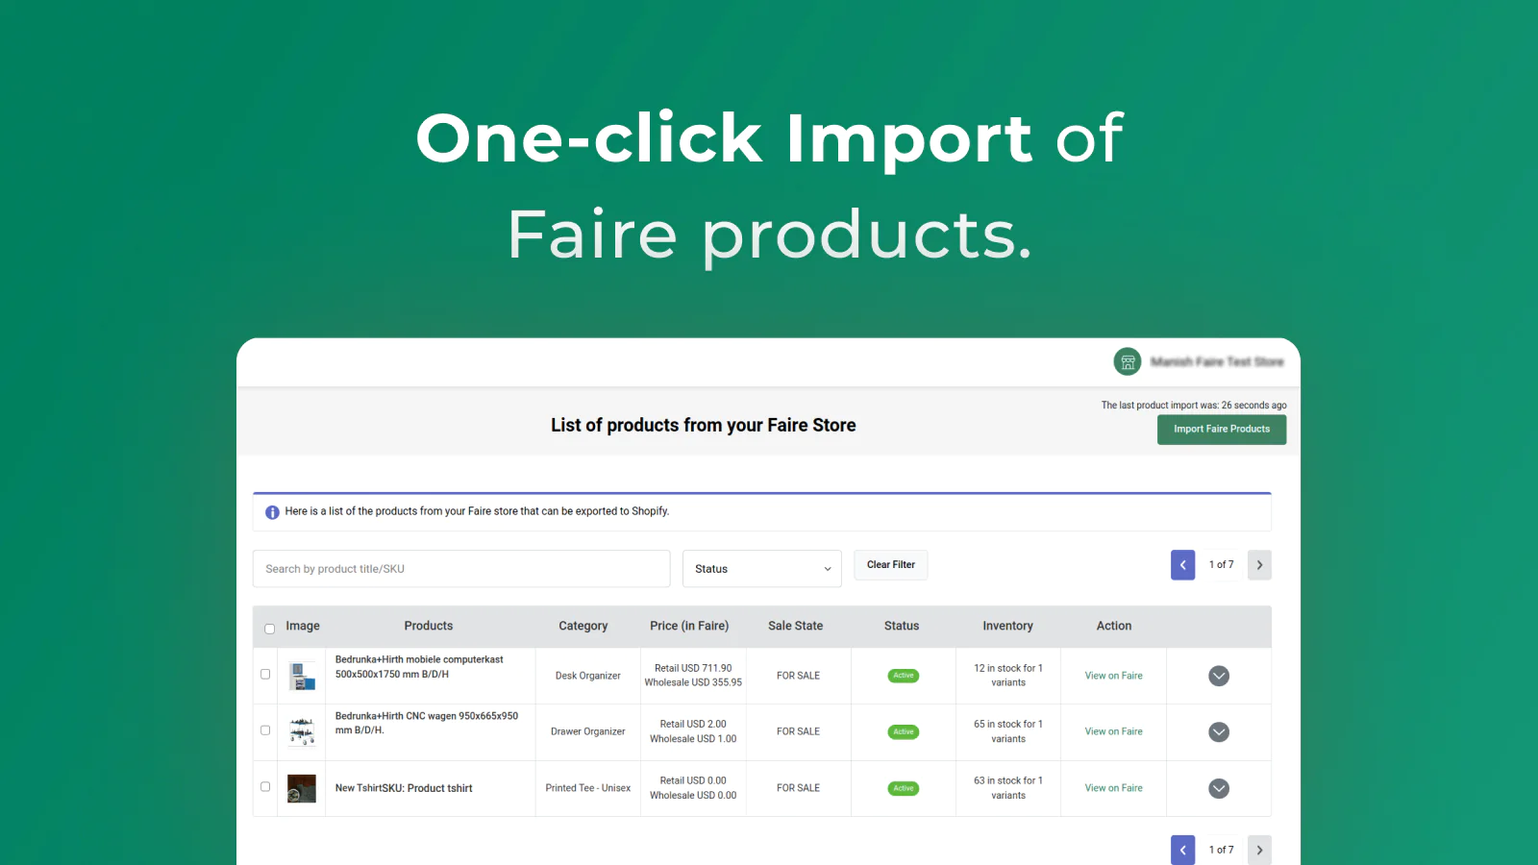Click 'Retail USD 0.00' price cell

[693, 780]
